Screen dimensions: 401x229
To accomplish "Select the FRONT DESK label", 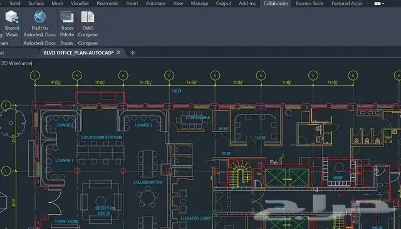I will [x=66, y=221].
